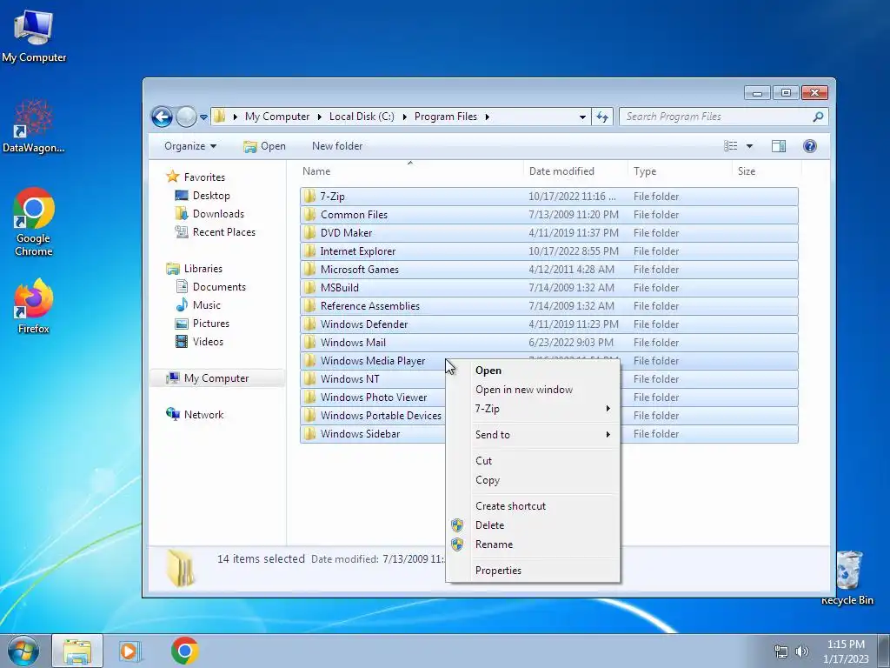Choose Copy in the context menu

(x=533, y=480)
